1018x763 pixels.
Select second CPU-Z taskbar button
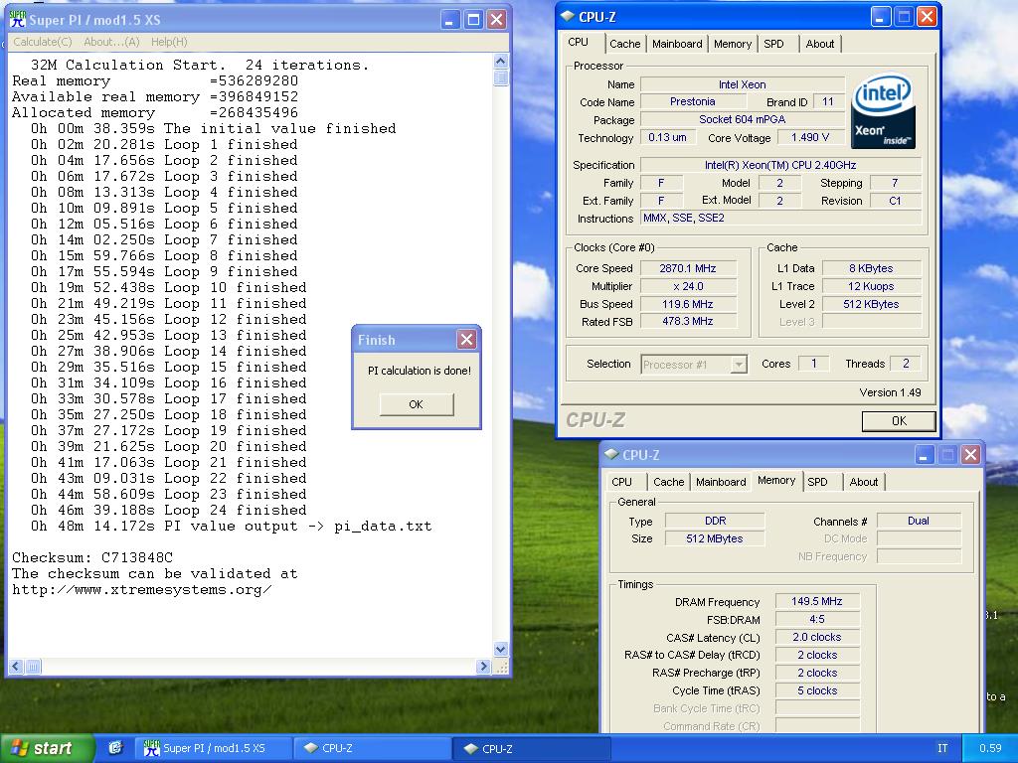click(x=533, y=748)
